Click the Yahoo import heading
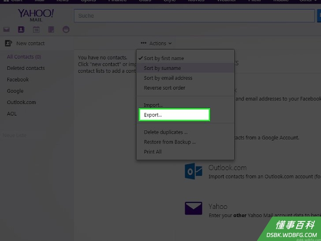The image size is (321, 241). 218,207
